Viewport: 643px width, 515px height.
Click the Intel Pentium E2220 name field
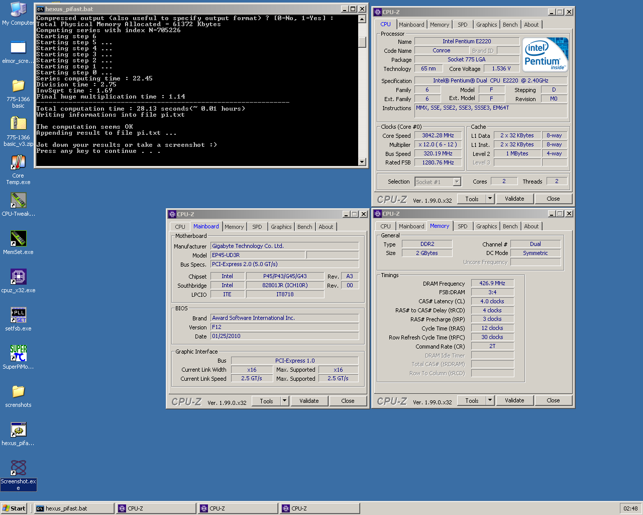click(467, 41)
